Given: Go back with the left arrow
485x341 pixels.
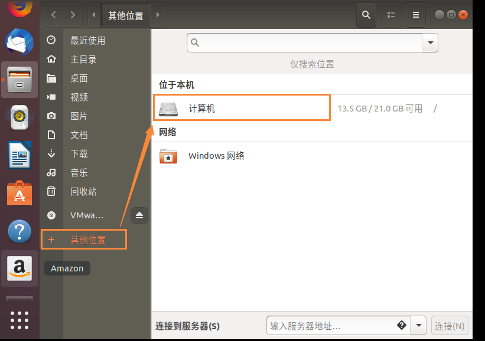Looking at the screenshot, I should click(54, 15).
